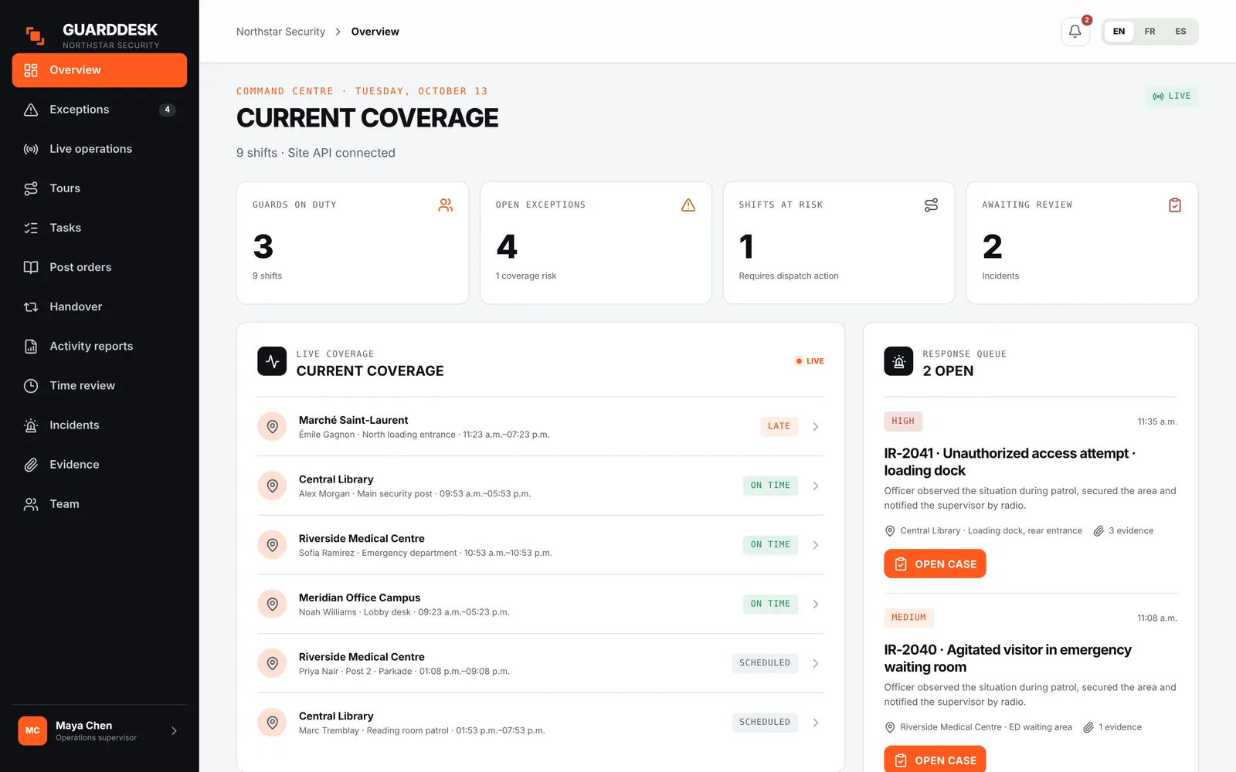Click the LIVE status badge near page title

pyautogui.click(x=1172, y=96)
